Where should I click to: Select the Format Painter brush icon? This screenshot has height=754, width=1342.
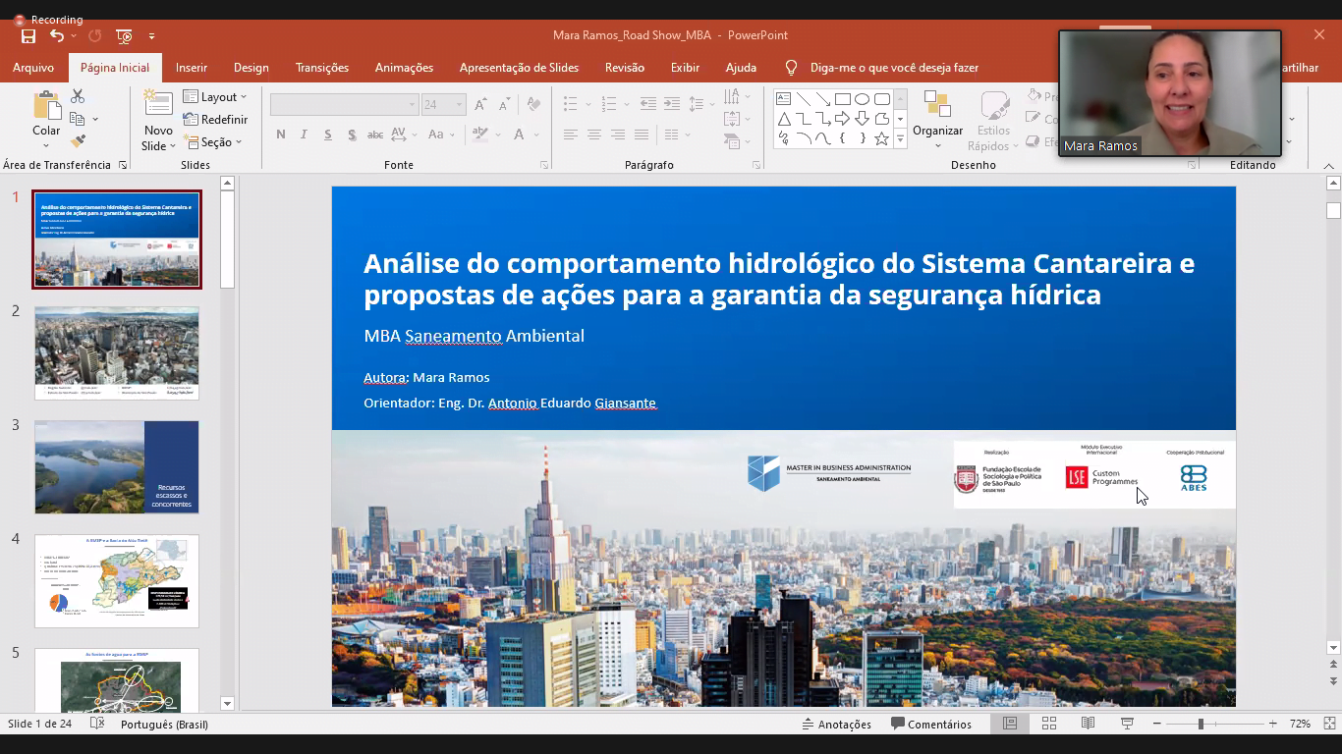point(78,141)
